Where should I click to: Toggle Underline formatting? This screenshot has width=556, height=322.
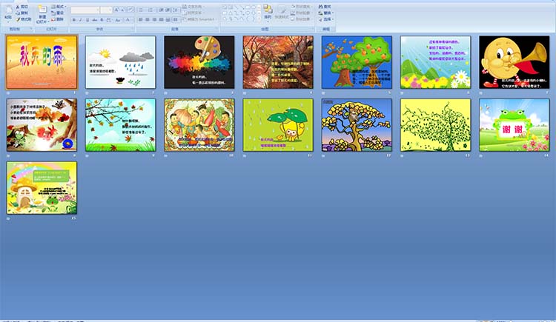(x=87, y=20)
